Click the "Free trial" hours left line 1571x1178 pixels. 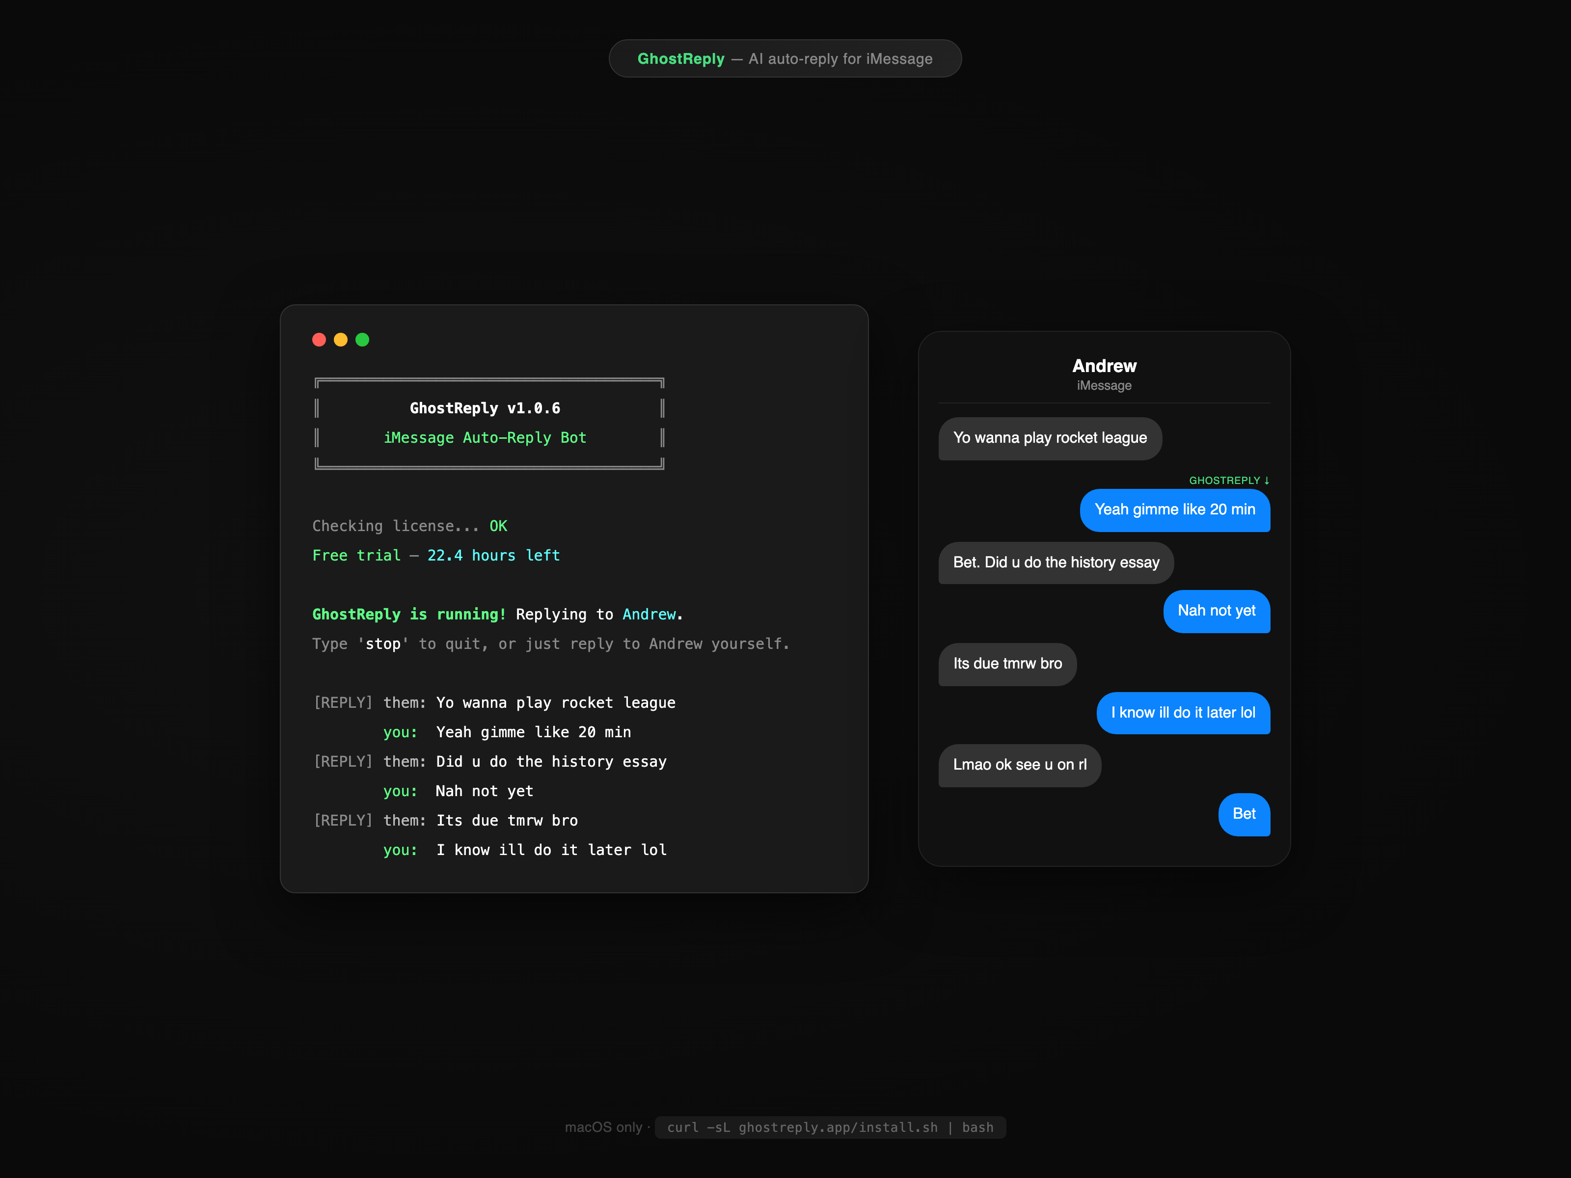pos(436,555)
